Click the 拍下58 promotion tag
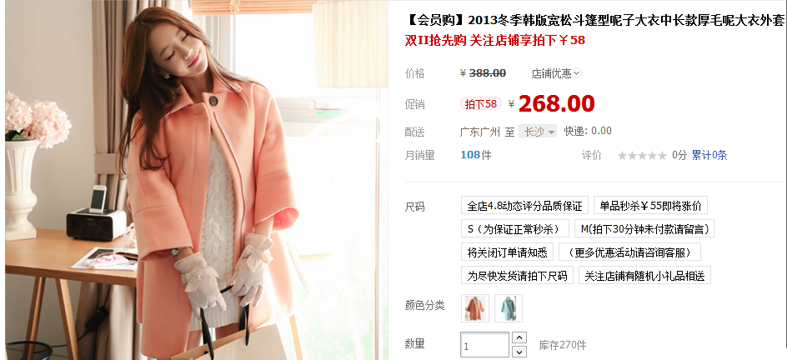 [x=481, y=104]
